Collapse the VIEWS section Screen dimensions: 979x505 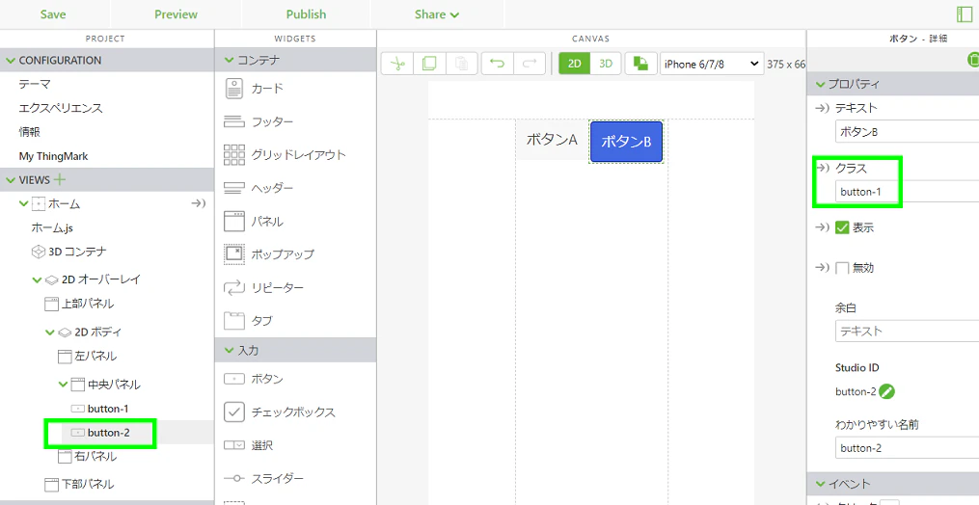[x=11, y=180]
